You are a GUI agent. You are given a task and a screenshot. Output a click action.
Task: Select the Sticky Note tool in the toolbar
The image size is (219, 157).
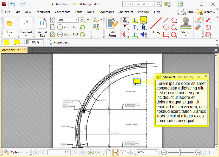[143, 20]
